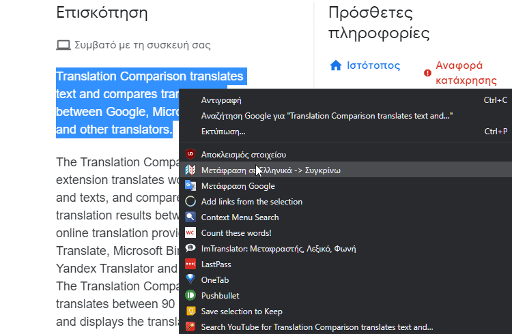The height and width of the screenshot is (334, 512).
Task: Click the Google Translate icon in menu
Action: click(190, 185)
